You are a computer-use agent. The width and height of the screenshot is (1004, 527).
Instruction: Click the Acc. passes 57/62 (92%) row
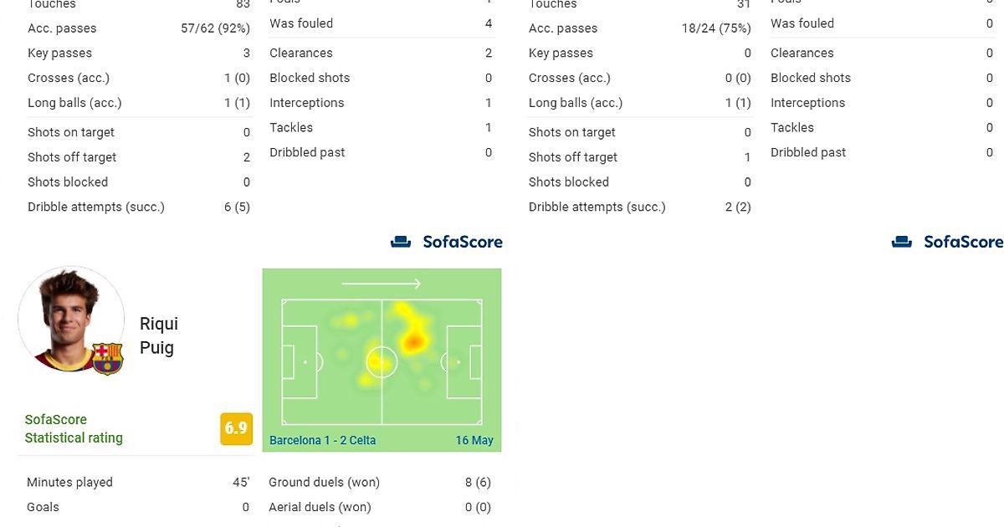(139, 28)
